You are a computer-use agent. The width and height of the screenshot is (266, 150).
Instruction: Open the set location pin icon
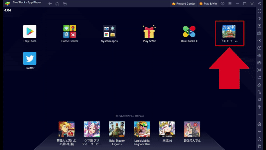coord(259,107)
